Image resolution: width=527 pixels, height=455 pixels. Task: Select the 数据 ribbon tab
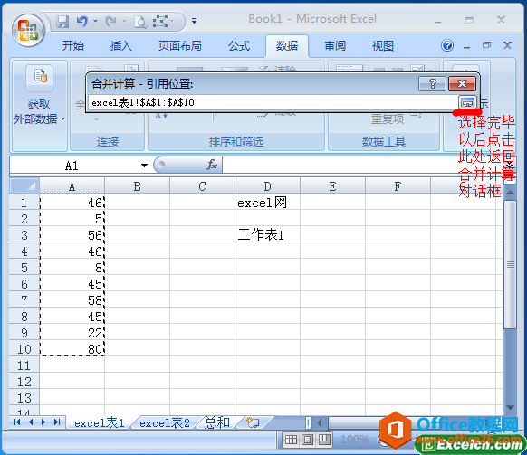(x=287, y=45)
